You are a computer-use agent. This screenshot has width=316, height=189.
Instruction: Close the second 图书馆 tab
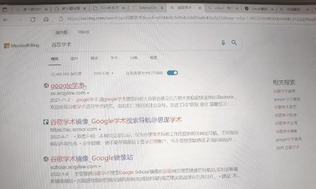tap(85, 9)
